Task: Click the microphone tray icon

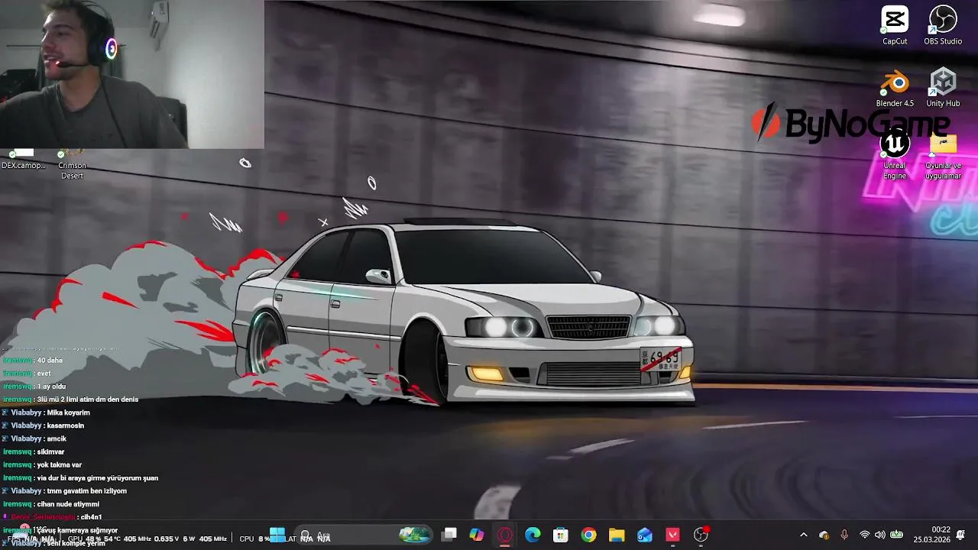Action: coord(844,535)
